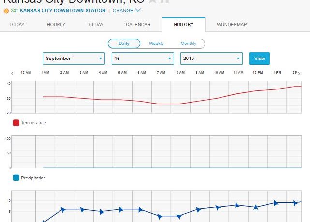Switch to Weekly history view
The height and width of the screenshot is (222, 310).
coord(156,44)
